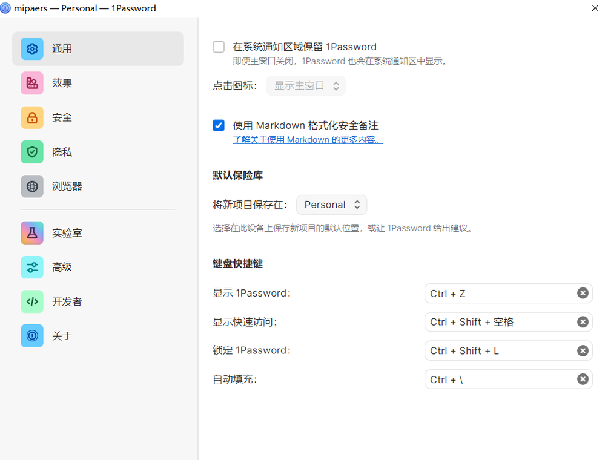Clear the 显示快速访问 shortcut
The height and width of the screenshot is (460, 605).
click(583, 322)
